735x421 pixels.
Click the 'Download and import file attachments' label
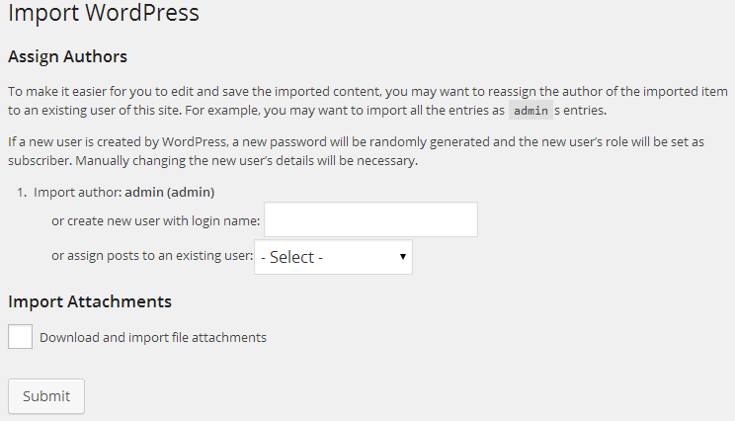pos(153,337)
